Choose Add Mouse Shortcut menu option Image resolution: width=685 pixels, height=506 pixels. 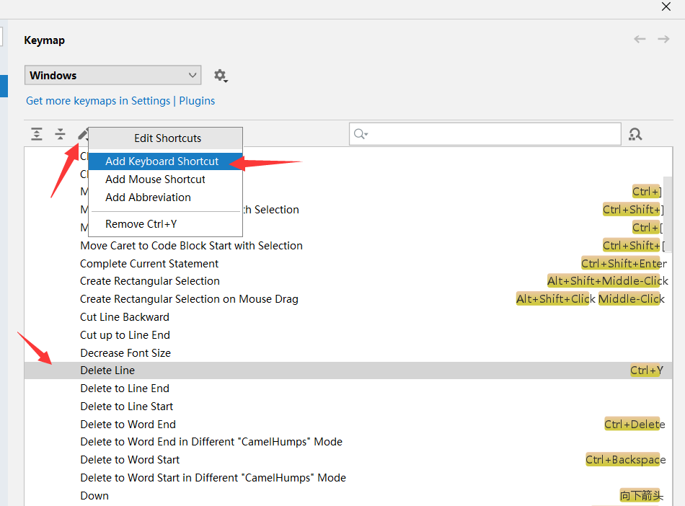pos(156,179)
